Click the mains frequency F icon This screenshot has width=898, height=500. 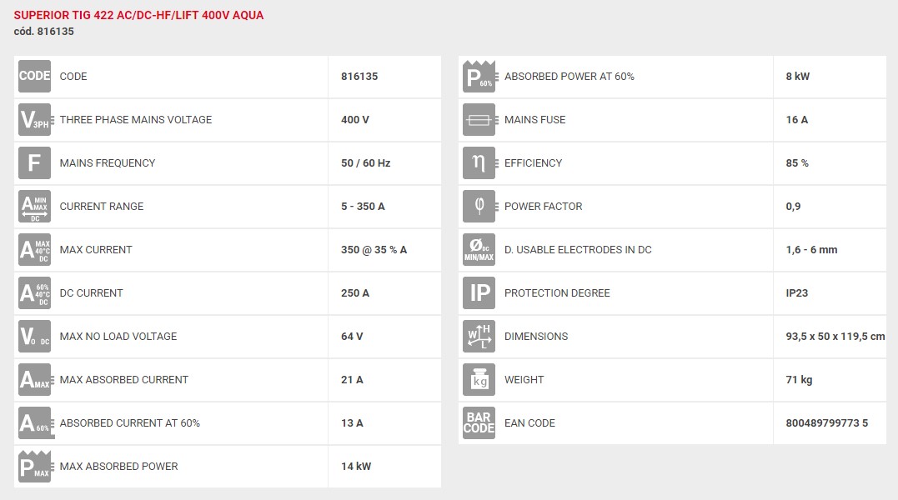34,163
